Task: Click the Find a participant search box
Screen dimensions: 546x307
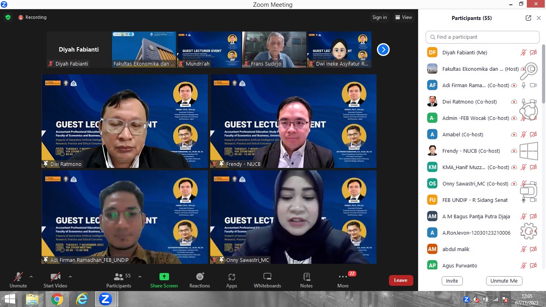Action: [x=482, y=37]
